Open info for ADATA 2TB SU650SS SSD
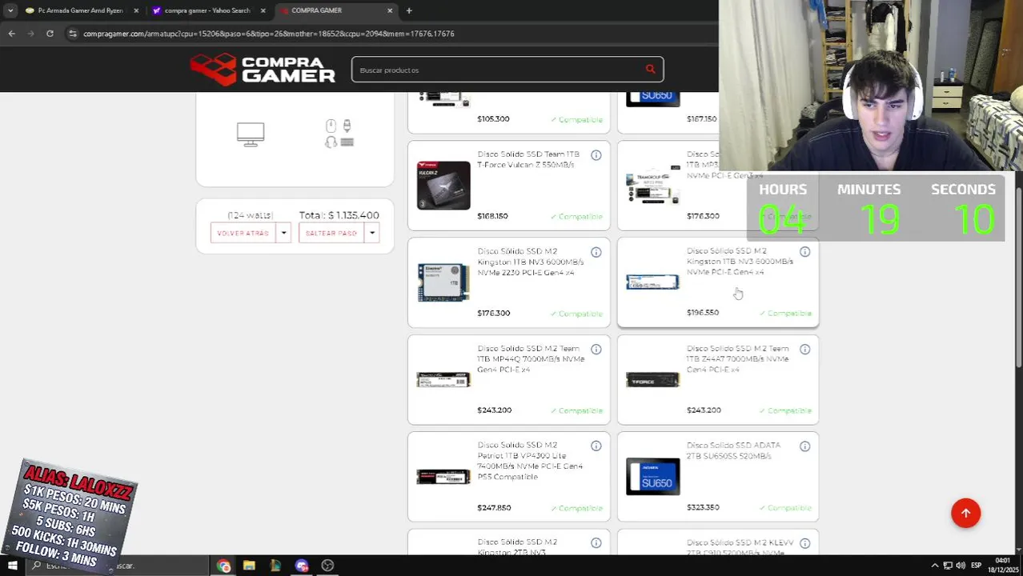The image size is (1023, 576). tap(804, 446)
